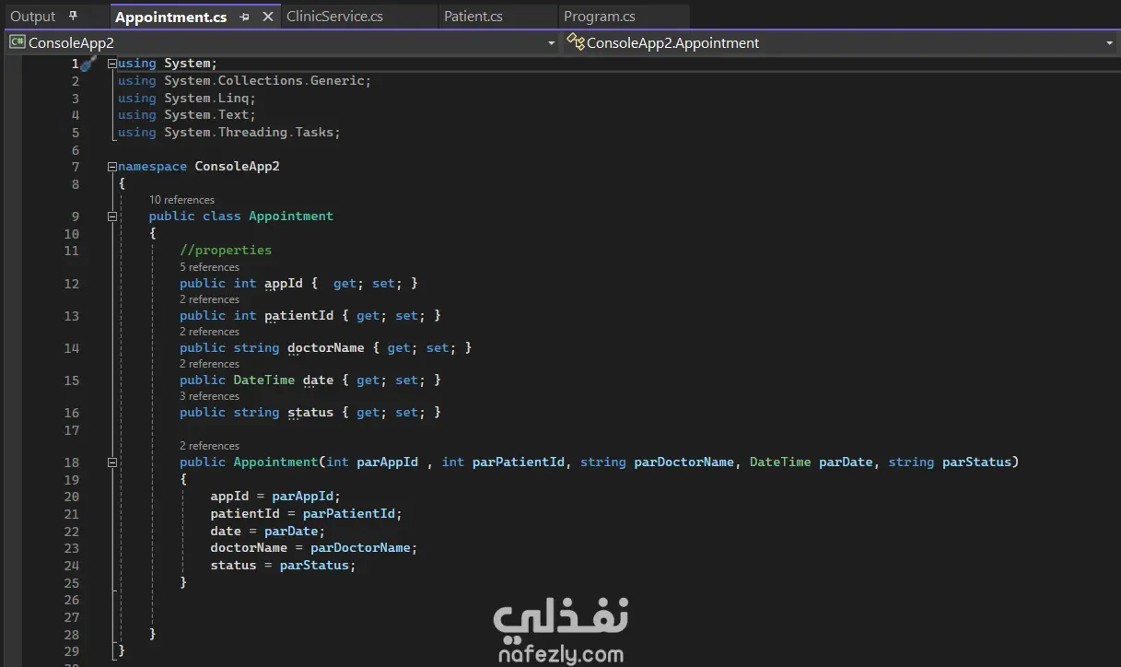
Task: Collapse the Appointment class block
Action: pos(112,216)
